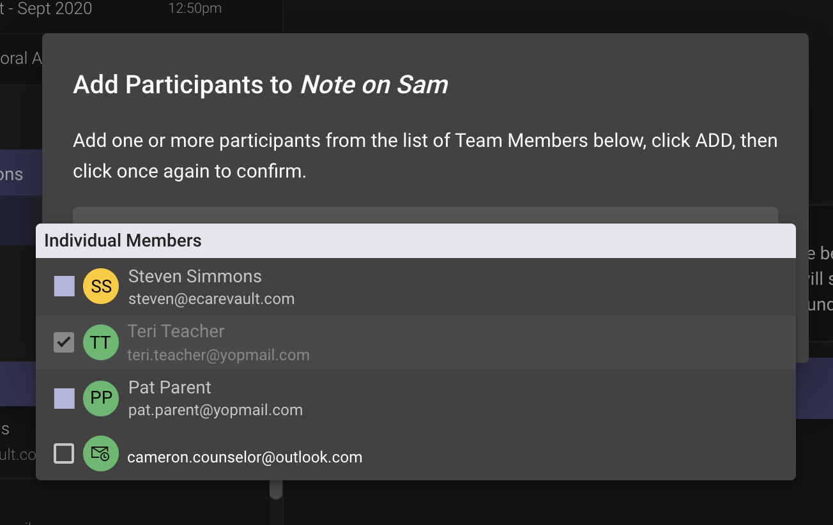Image resolution: width=833 pixels, height=525 pixels.
Task: Click the cameron.counselor@outlook.com email entry
Action: pos(245,457)
